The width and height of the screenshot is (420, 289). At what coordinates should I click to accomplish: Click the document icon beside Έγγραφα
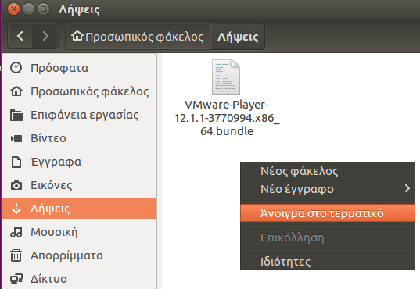(16, 162)
